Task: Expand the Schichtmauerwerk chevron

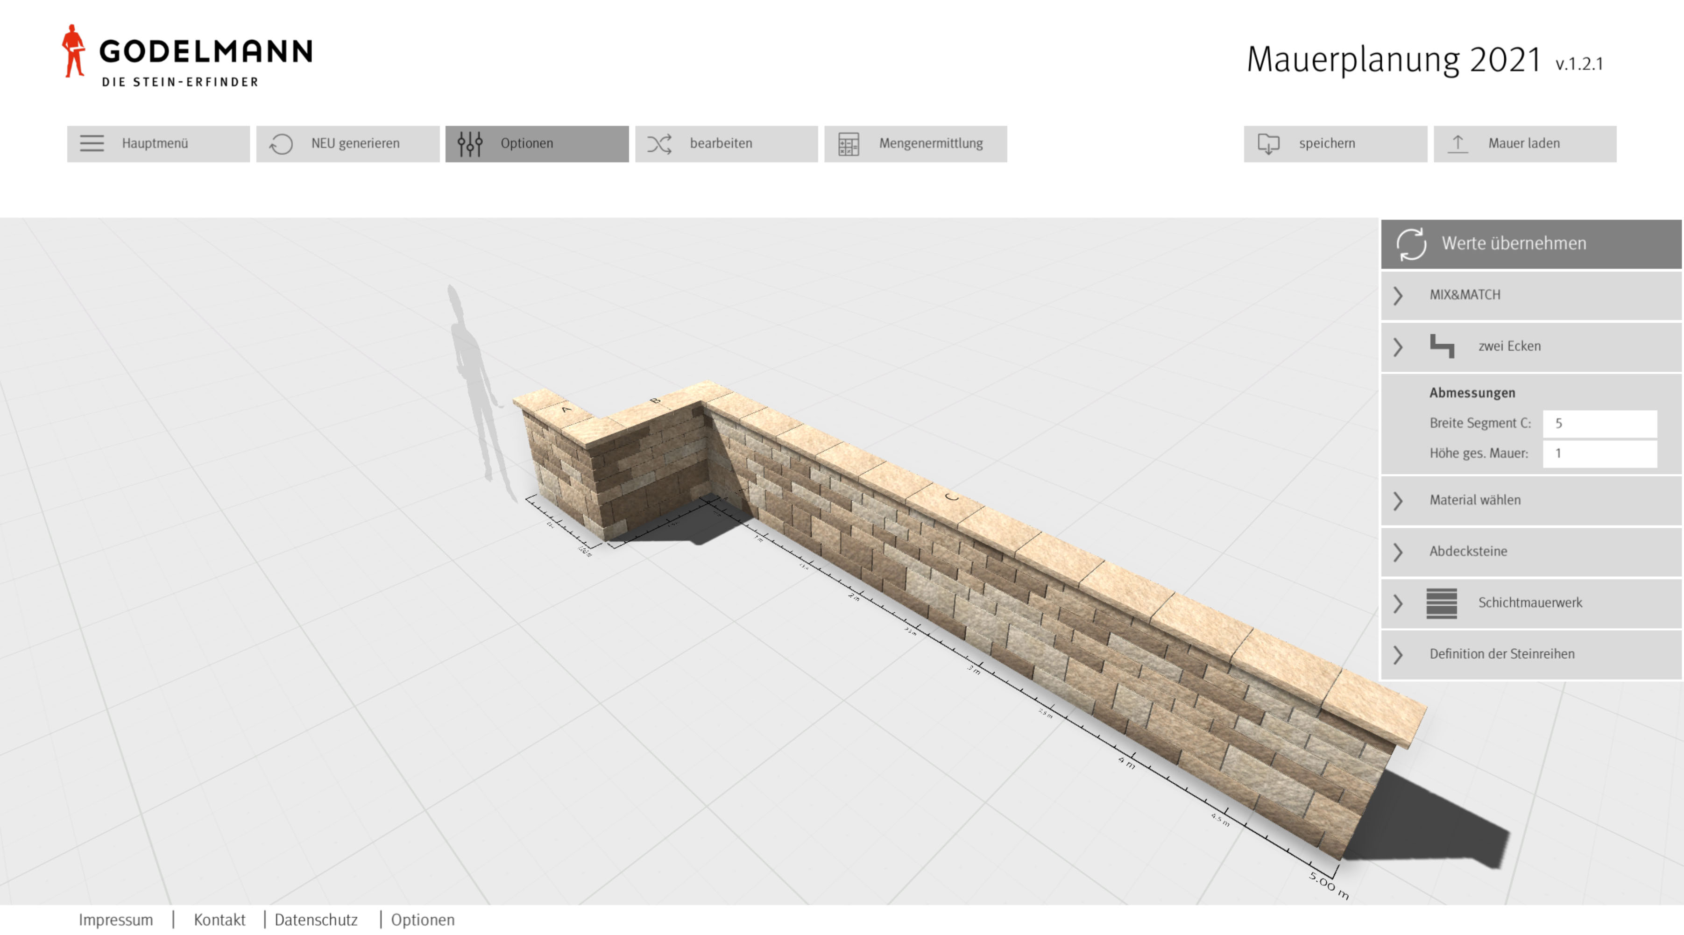Action: pos(1398,603)
